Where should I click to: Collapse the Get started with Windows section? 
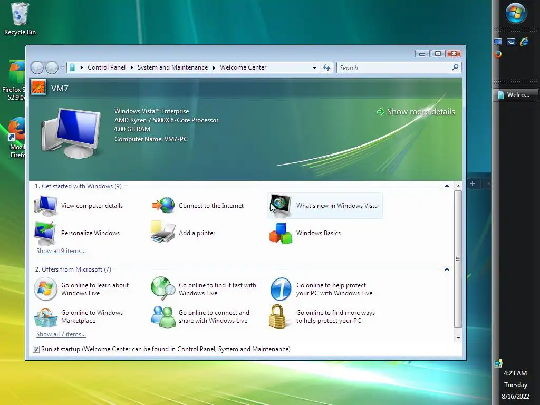[447, 186]
